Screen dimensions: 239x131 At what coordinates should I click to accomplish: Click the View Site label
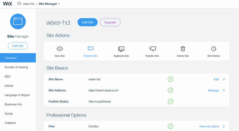tap(60, 56)
